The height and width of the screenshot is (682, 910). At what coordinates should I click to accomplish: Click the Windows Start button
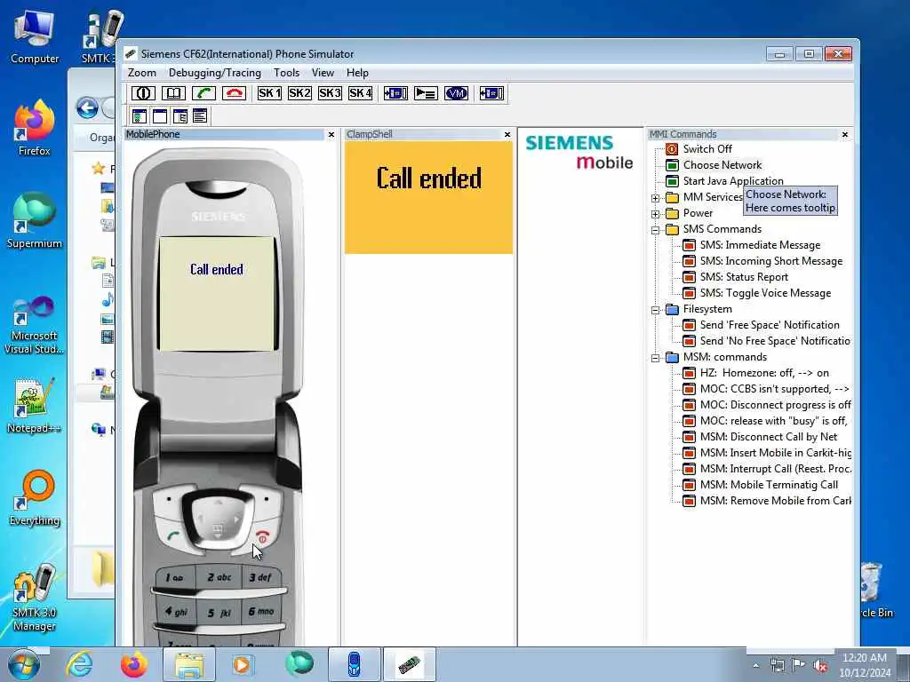[23, 664]
